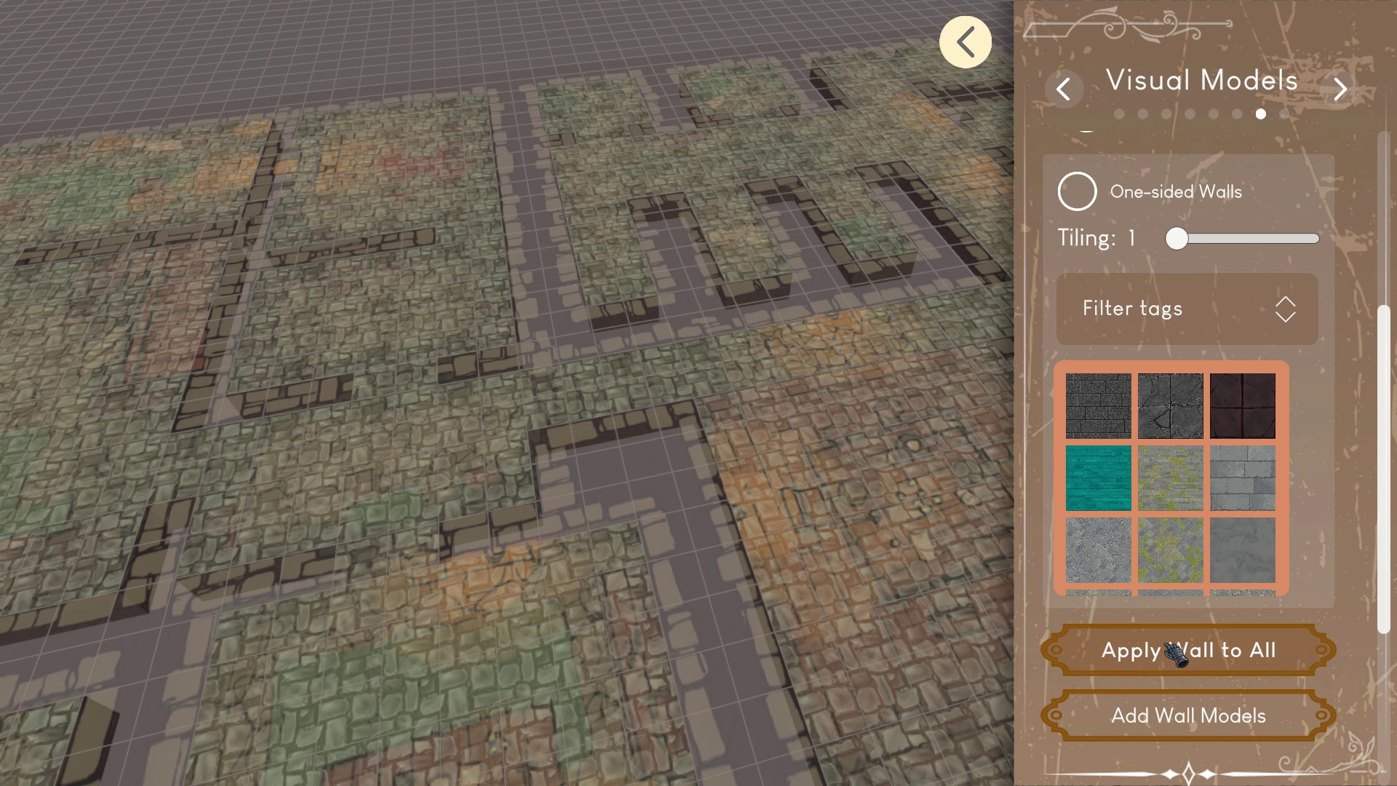Choose the dark maroon tile texture
The height and width of the screenshot is (786, 1397).
[1242, 405]
